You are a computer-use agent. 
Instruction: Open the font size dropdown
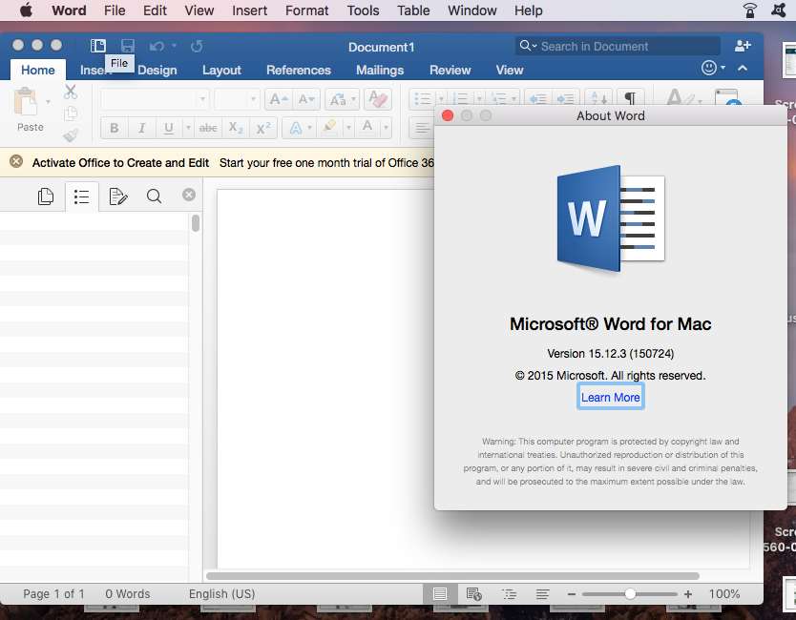253,99
